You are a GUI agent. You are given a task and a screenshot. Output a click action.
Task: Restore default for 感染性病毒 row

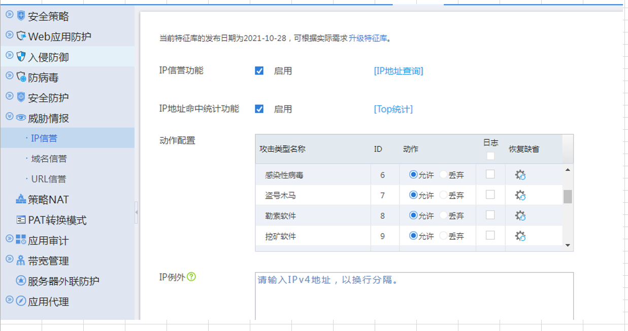coord(520,175)
